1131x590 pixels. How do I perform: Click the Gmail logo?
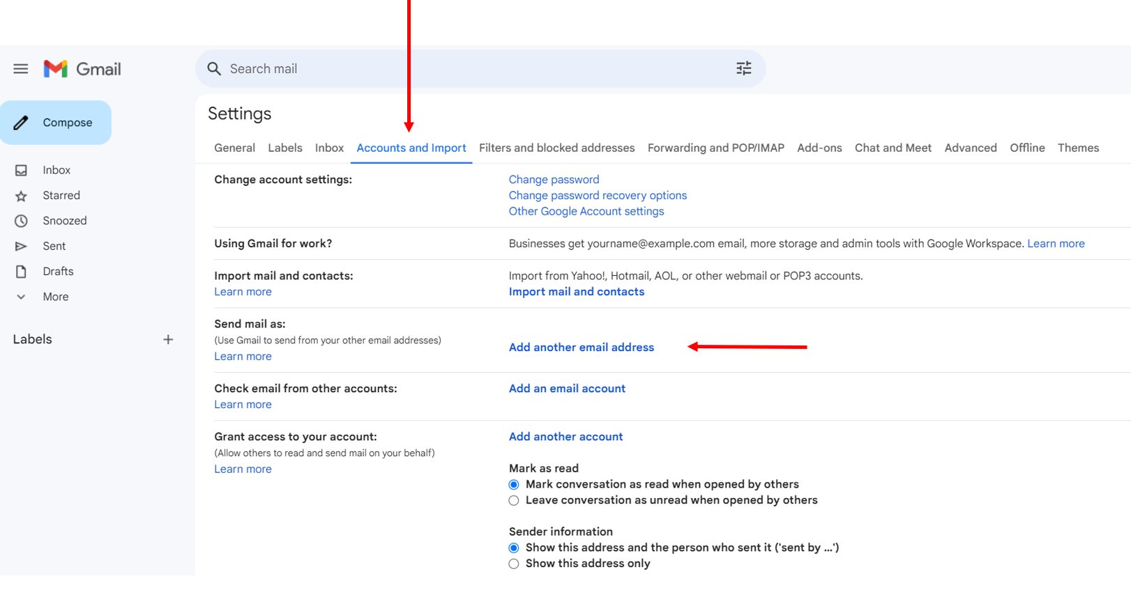pos(82,69)
